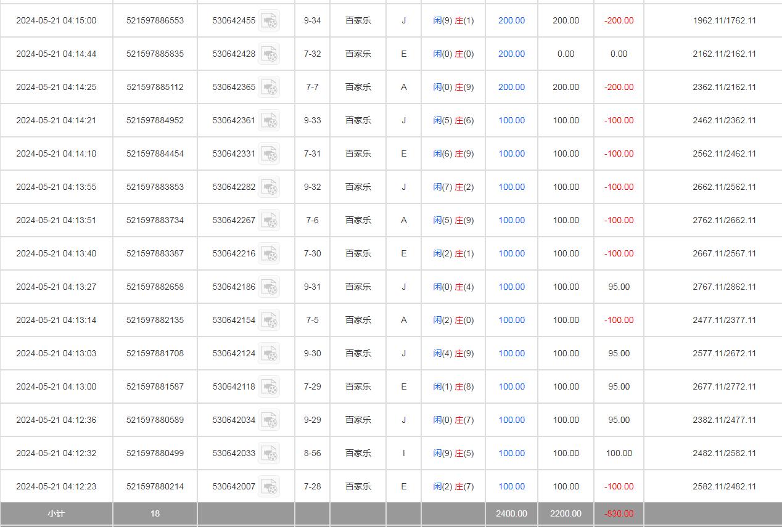
Task: Select order number 521597881708
Action: 155,353
